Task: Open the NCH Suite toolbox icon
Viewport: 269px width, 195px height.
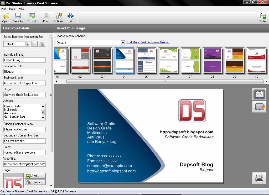Action: point(262,18)
